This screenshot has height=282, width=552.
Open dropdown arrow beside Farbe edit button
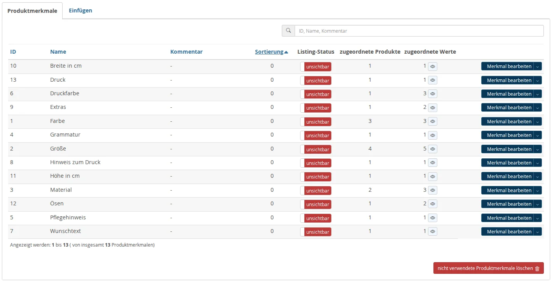[538, 121]
